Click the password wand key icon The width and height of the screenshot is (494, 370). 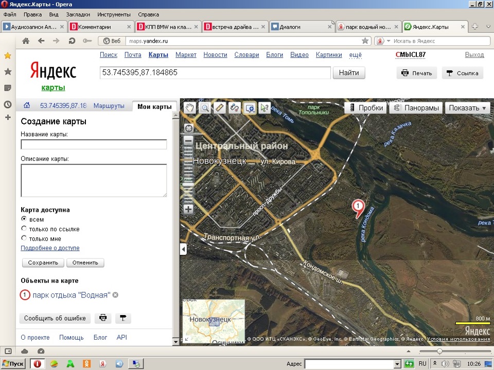[x=87, y=41]
